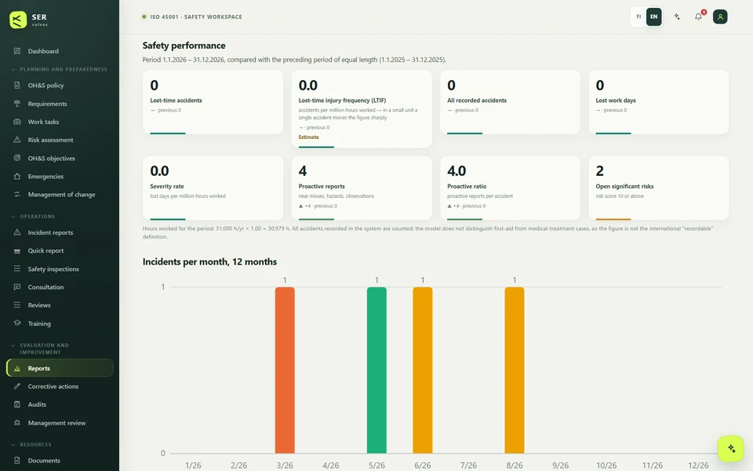
Task: Click the Emergencies siren icon
Action: pos(17,177)
